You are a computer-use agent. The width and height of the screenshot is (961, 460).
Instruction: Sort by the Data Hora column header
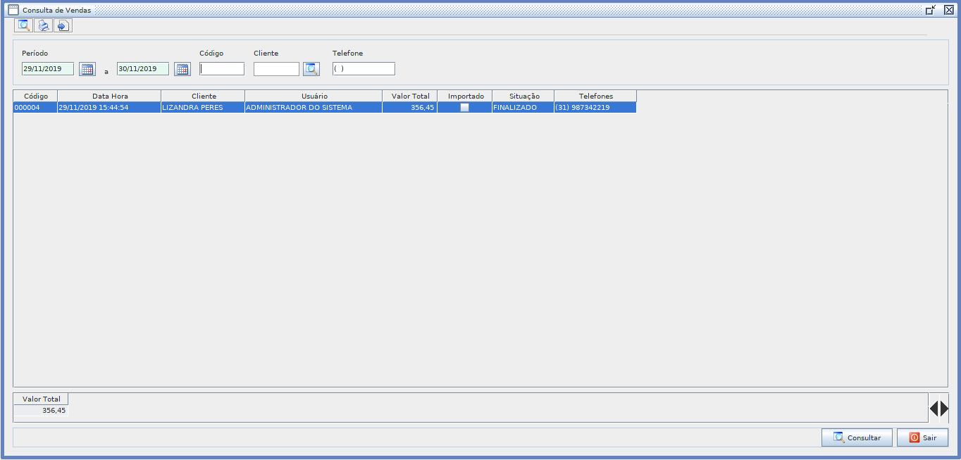click(x=109, y=96)
